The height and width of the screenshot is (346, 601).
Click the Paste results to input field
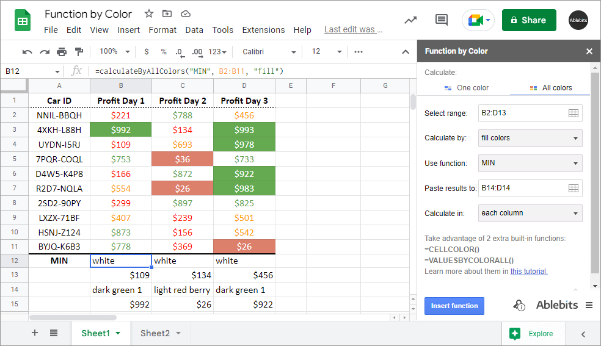click(x=521, y=189)
